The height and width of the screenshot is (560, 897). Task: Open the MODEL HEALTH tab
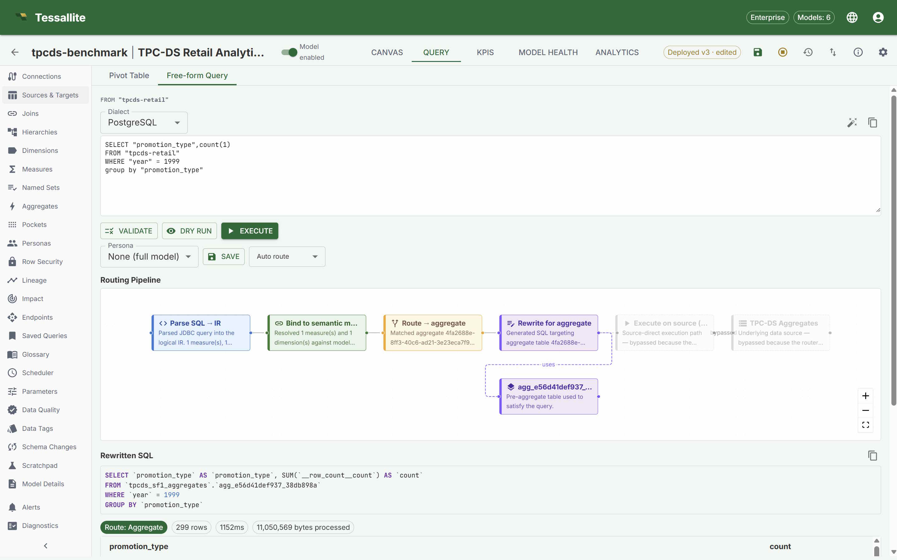[x=548, y=52]
